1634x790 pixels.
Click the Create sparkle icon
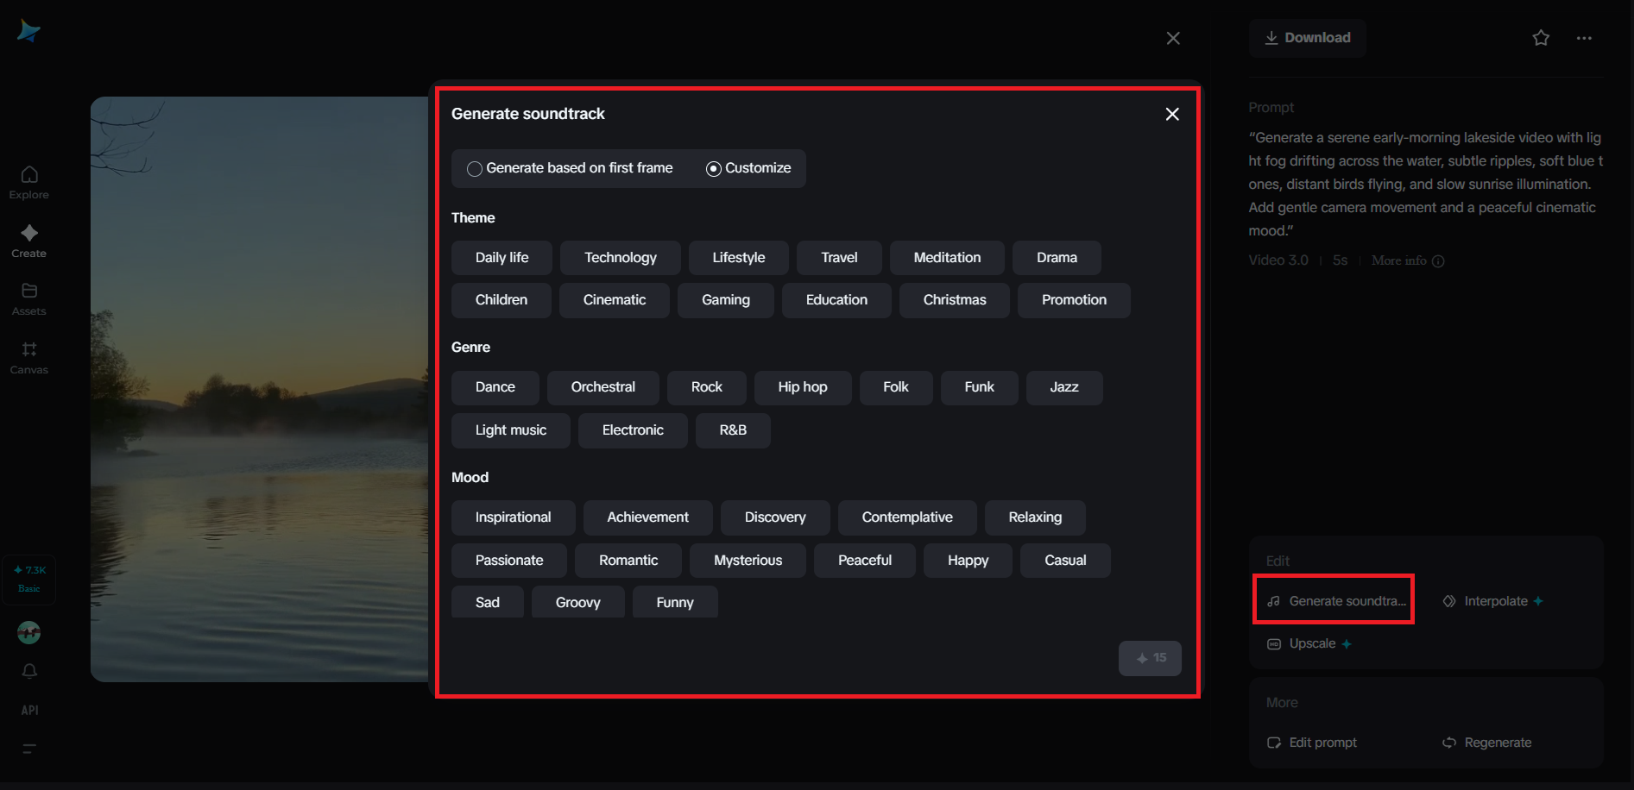pyautogui.click(x=29, y=233)
